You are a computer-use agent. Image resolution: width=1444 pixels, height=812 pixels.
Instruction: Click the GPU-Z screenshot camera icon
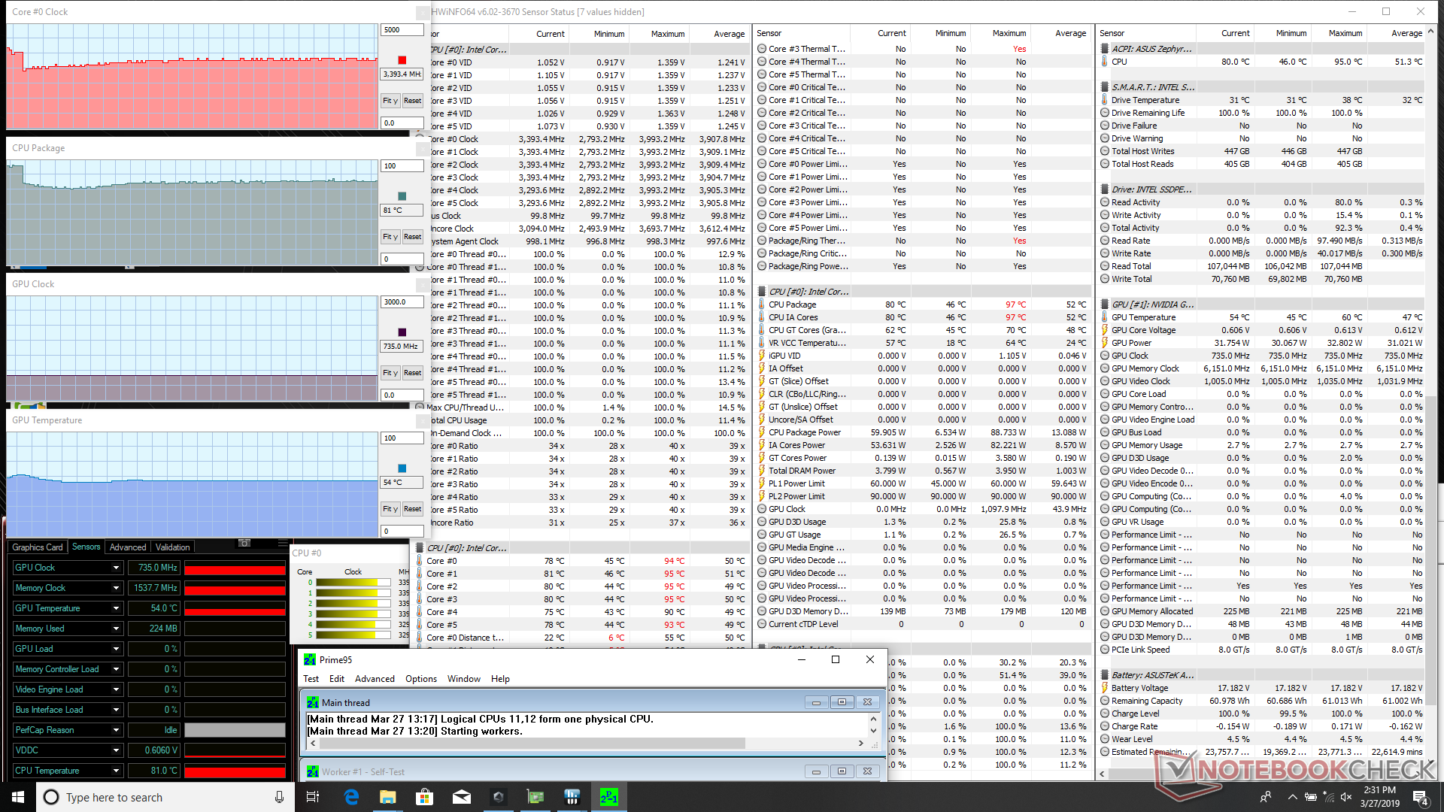[x=244, y=543]
